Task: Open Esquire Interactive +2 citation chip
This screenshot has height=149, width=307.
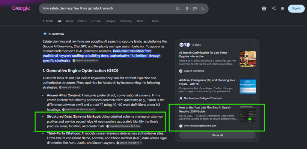Action: click(x=85, y=61)
